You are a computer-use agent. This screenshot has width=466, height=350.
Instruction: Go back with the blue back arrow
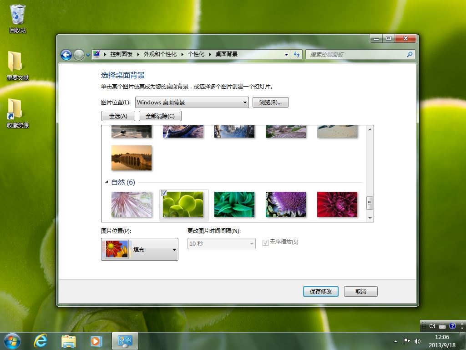[66, 55]
